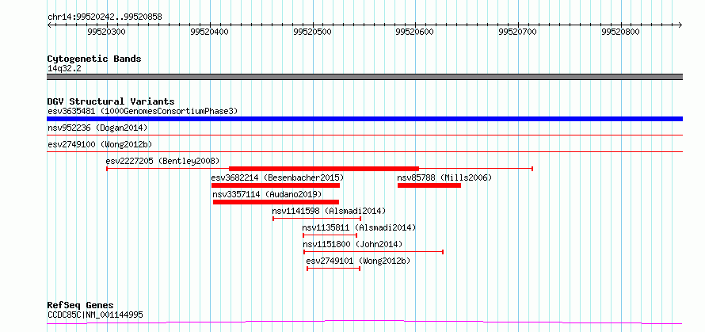The height and width of the screenshot is (332, 705).
Task: Open variant esv3635481 (1000GenomesConsortiumPhase3) label
Action: (x=143, y=111)
